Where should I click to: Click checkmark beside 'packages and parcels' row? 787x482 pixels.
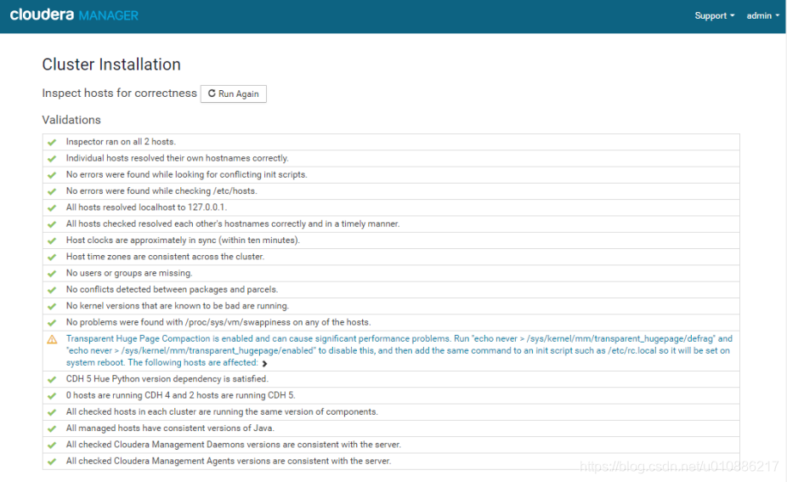pyautogui.click(x=52, y=290)
